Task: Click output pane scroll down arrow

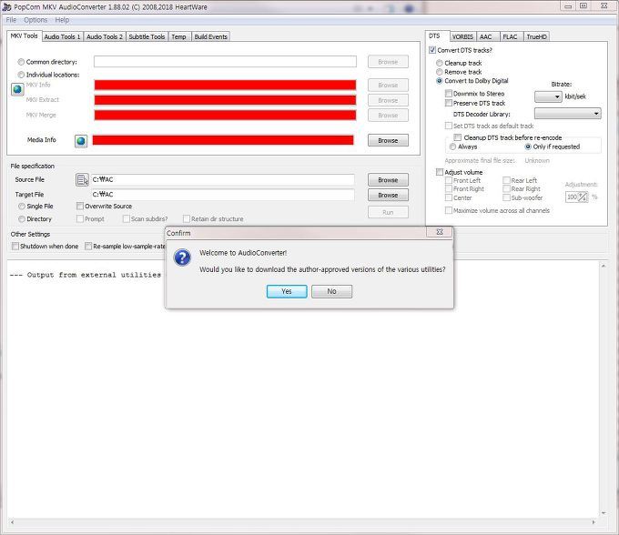Action: 604,513
